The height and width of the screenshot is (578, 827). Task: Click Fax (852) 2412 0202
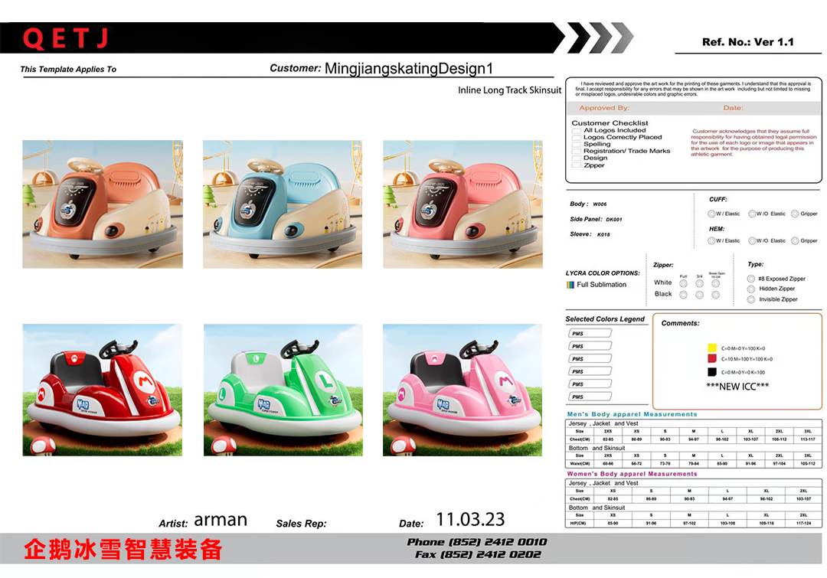(478, 555)
